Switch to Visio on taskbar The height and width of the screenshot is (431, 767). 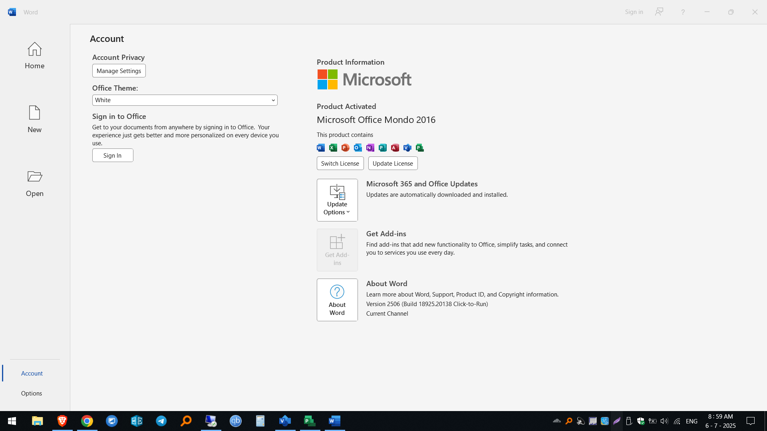point(285,421)
